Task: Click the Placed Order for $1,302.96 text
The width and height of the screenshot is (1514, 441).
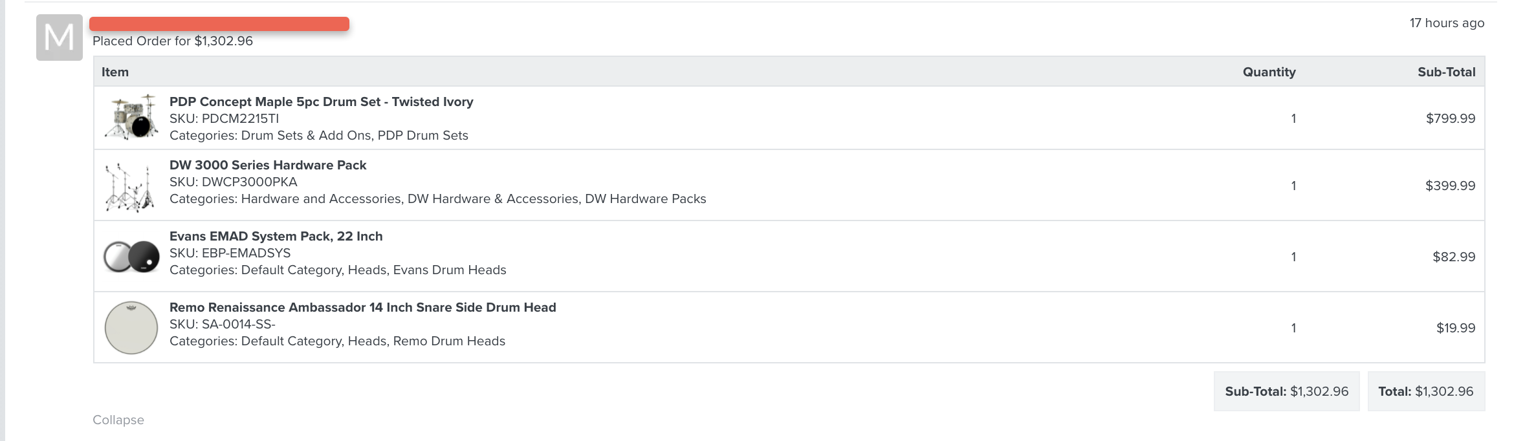Action: click(x=173, y=41)
